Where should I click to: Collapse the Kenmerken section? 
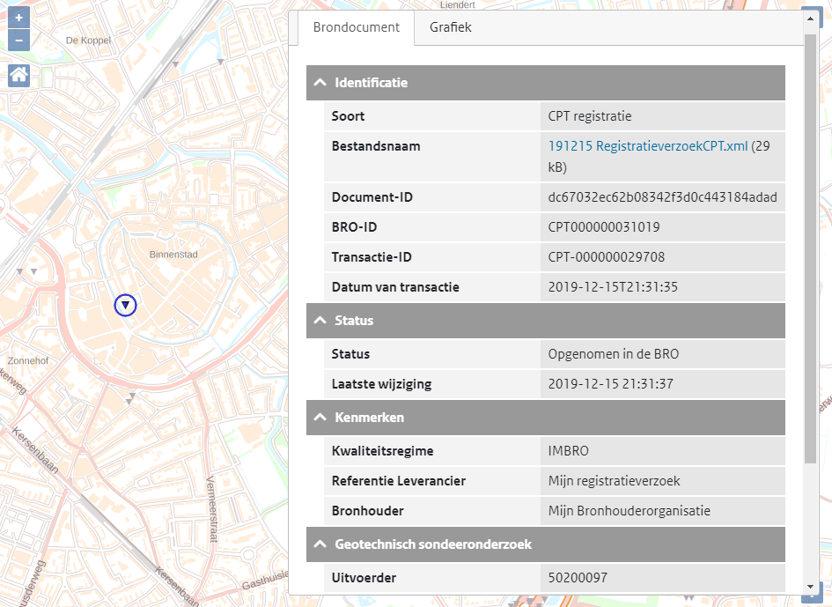tap(319, 418)
